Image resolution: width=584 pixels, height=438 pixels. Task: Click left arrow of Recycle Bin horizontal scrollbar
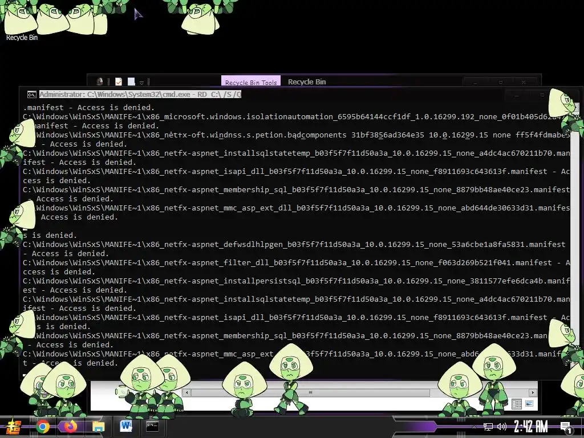pos(186,392)
